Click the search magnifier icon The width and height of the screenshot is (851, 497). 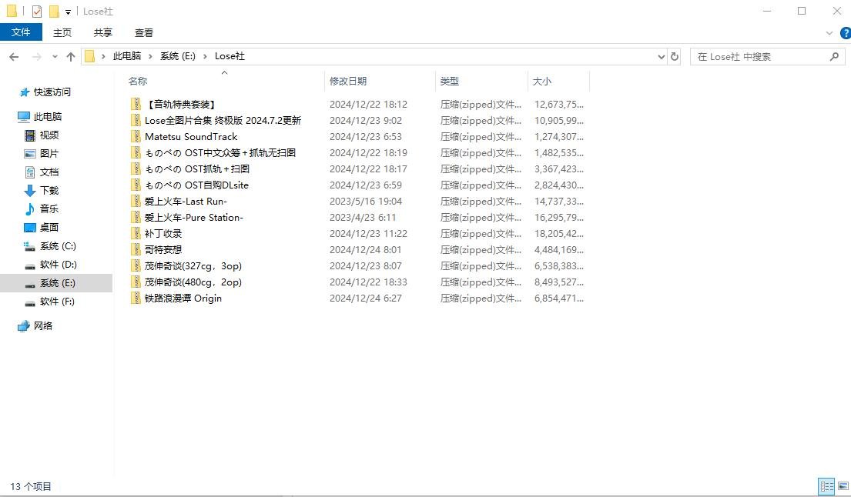834,57
